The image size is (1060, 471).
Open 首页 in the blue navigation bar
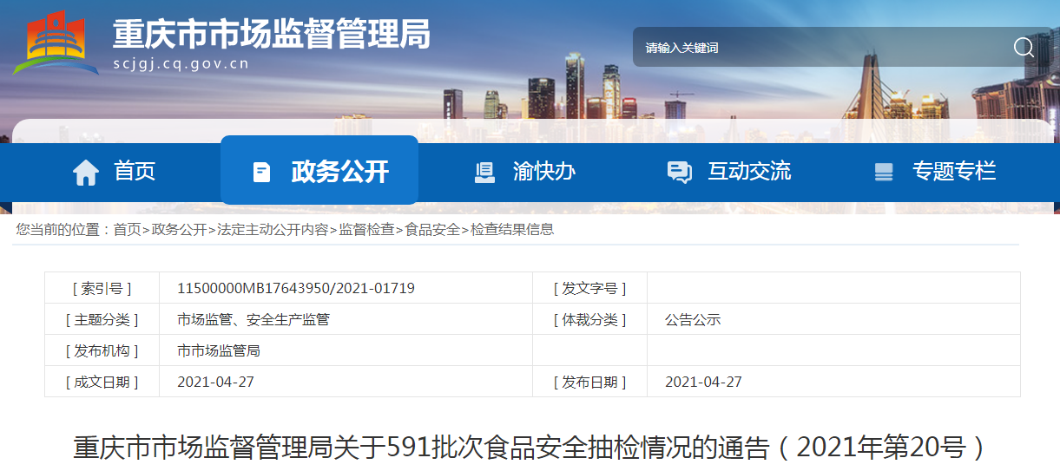click(x=135, y=171)
